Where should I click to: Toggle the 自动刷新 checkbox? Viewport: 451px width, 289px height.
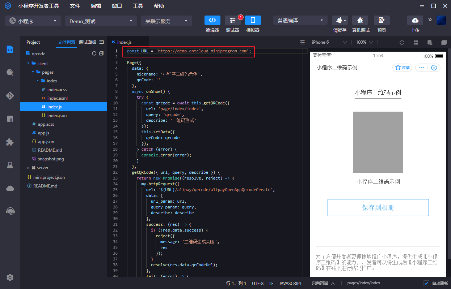426,283
